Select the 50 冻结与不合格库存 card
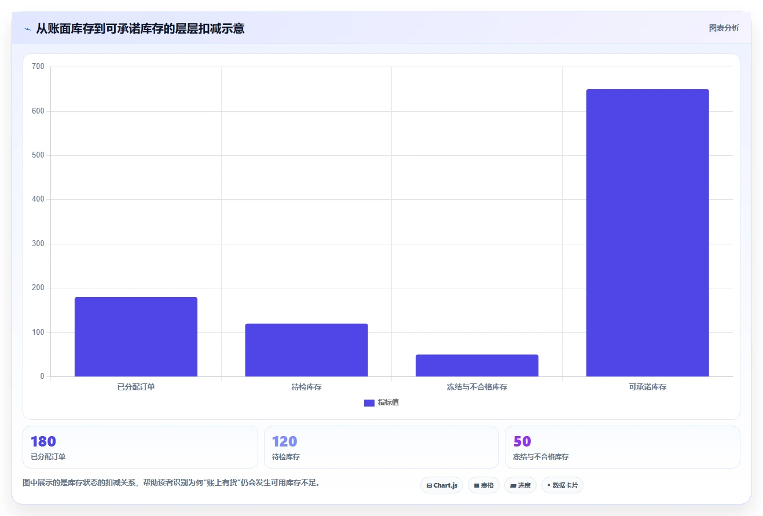Screen dimensions: 763x516 pyautogui.click(x=622, y=447)
